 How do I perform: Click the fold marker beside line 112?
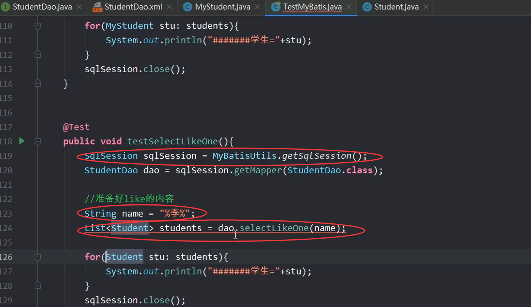[37, 54]
